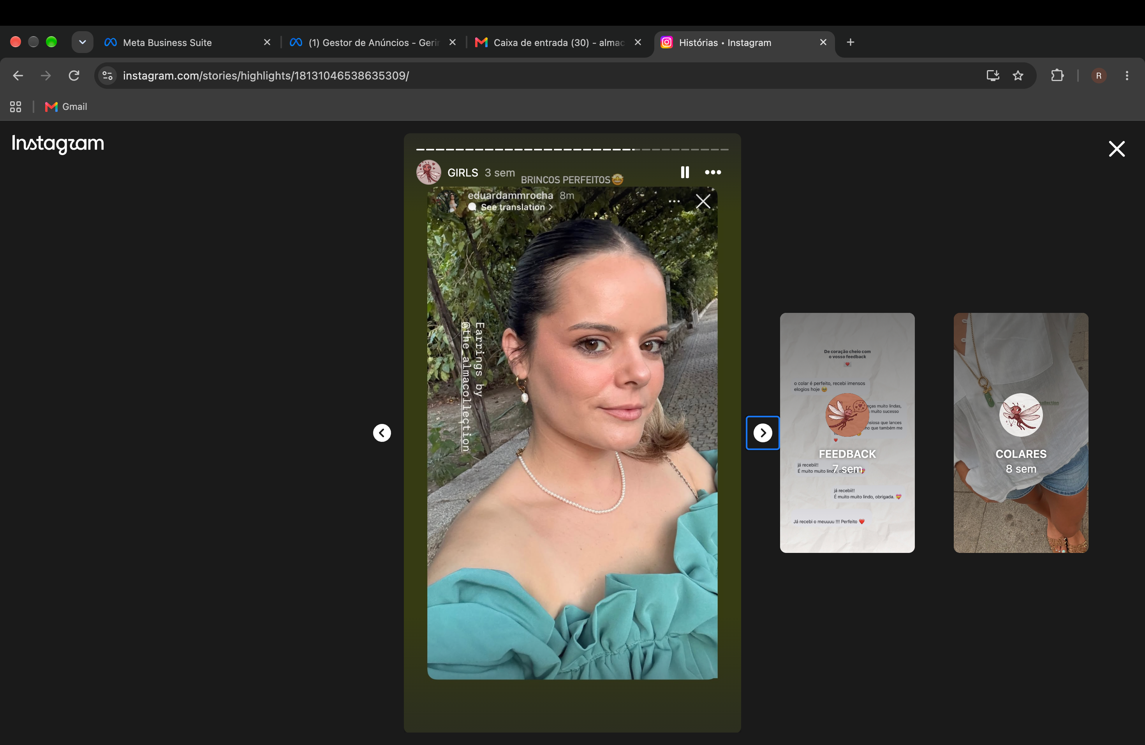Navigate back in browser

(18, 76)
